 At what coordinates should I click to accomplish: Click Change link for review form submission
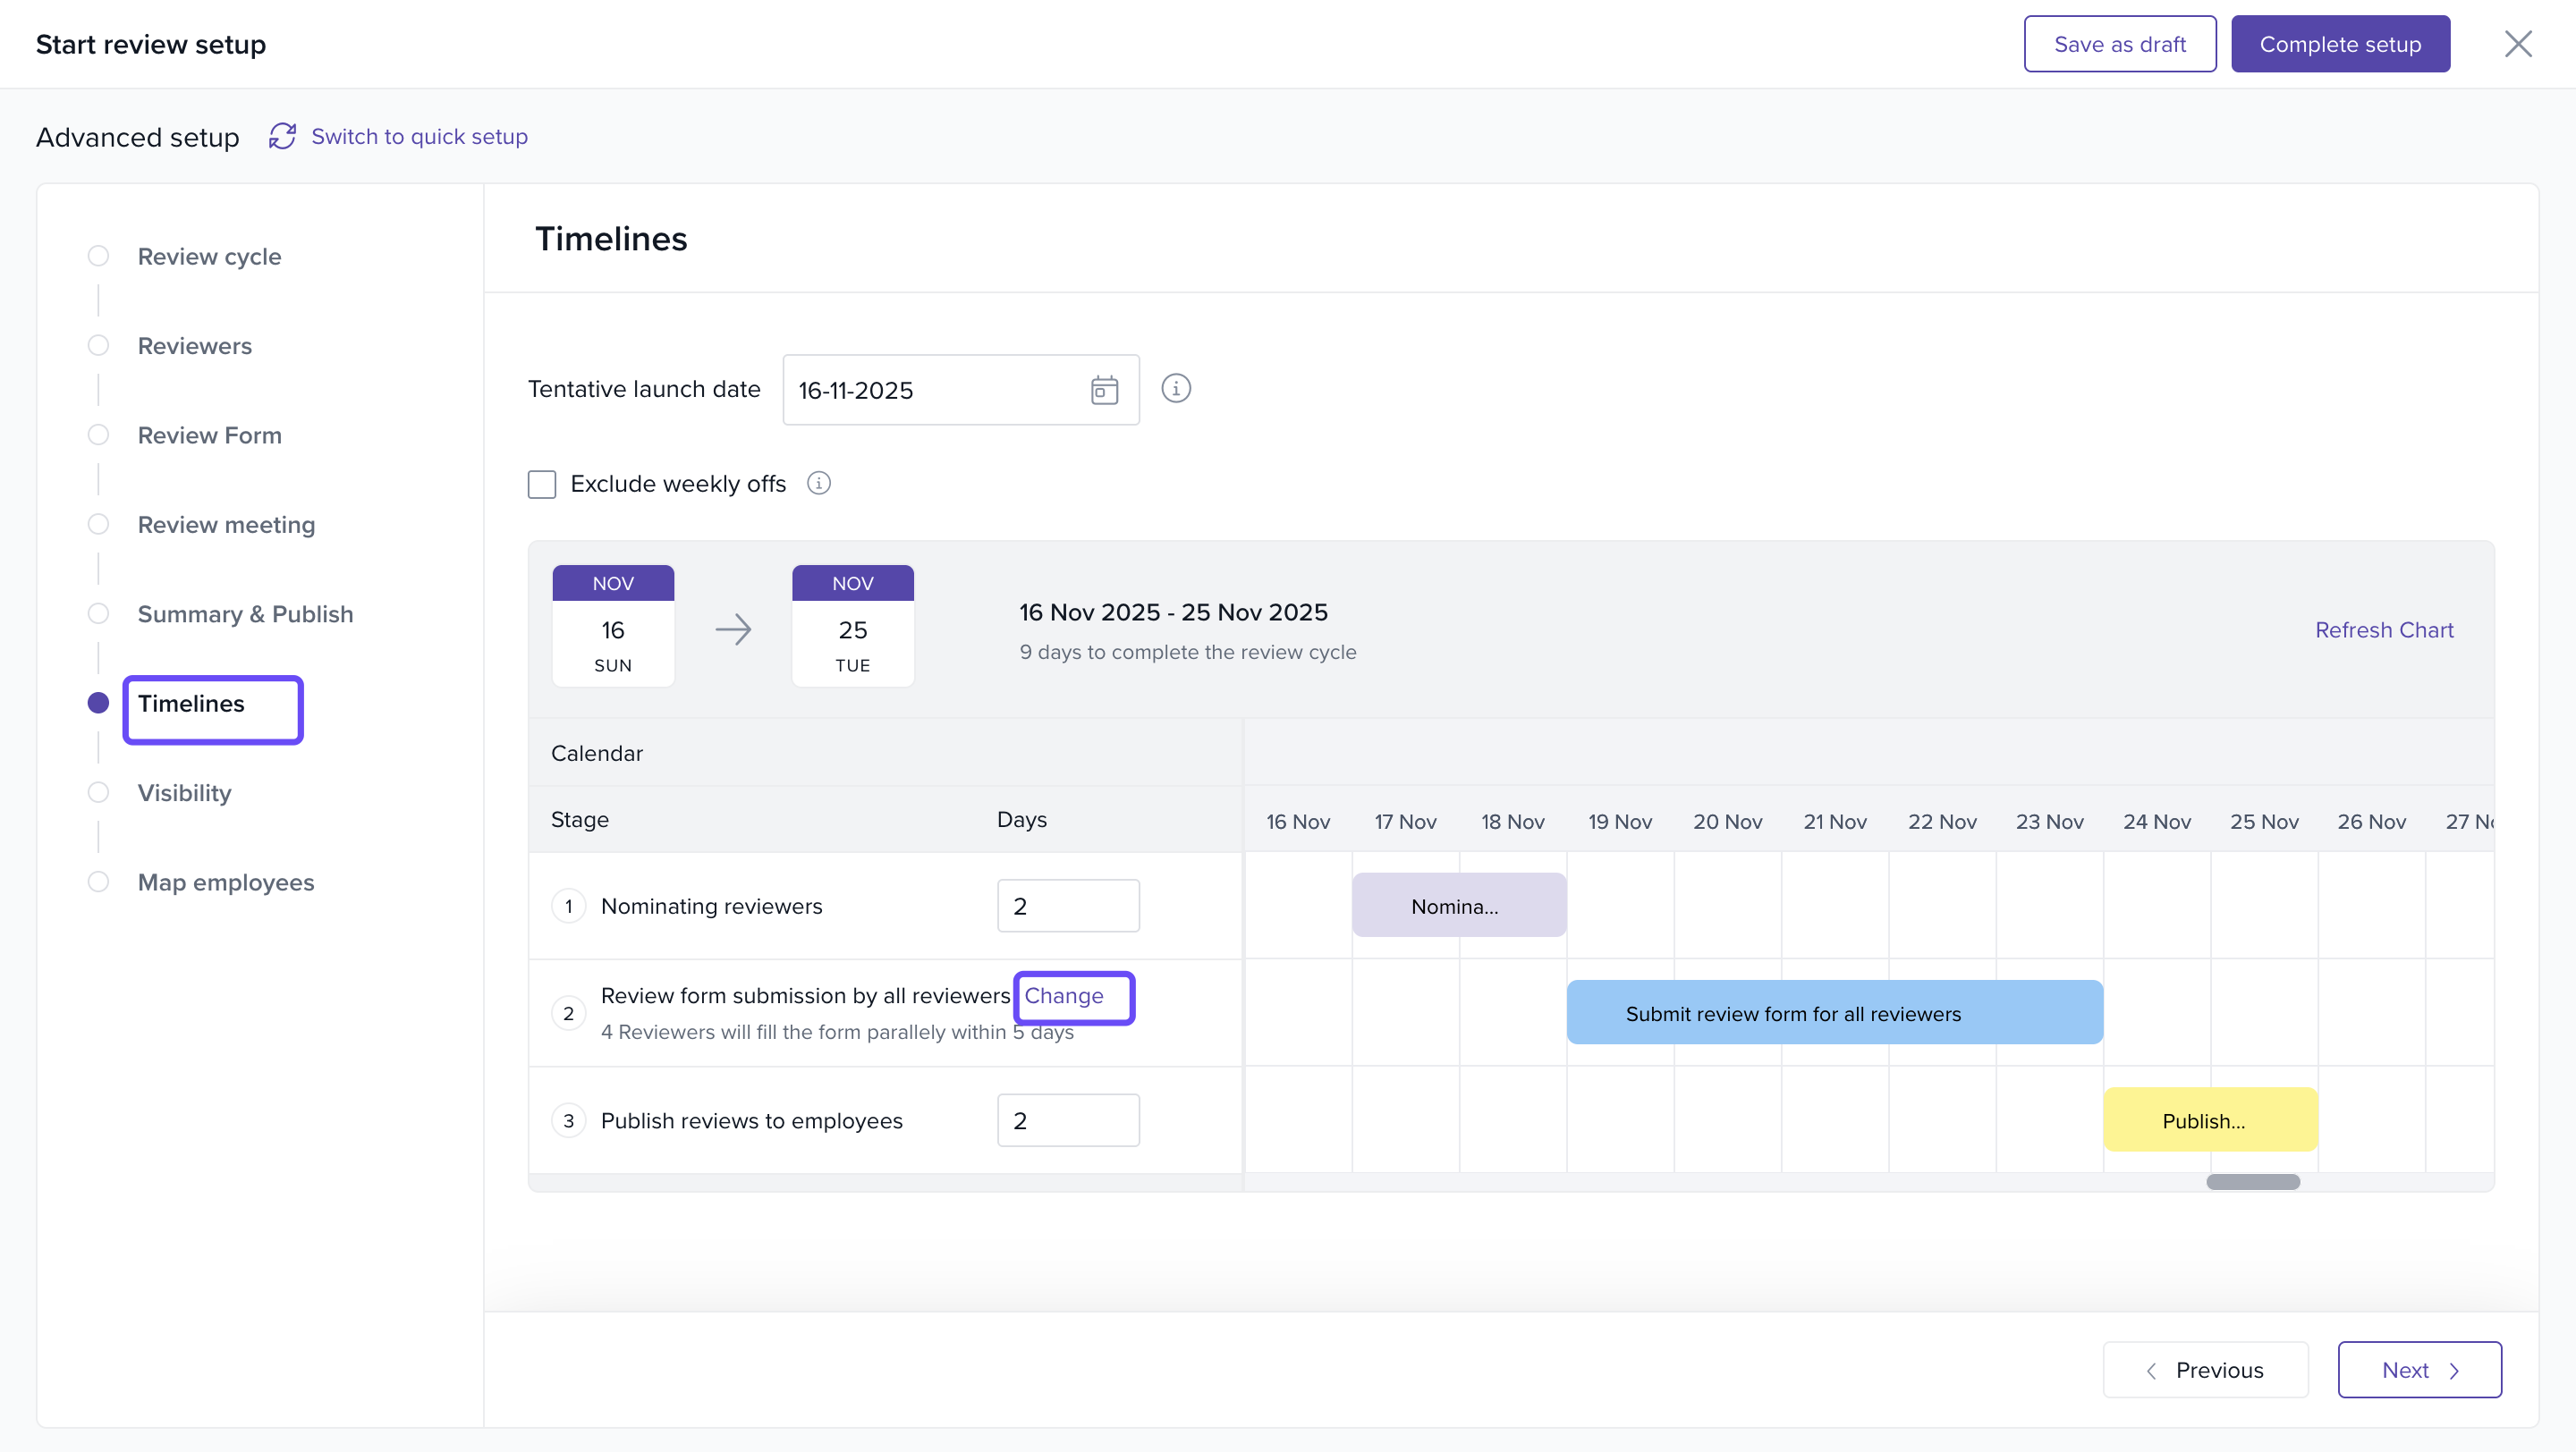coord(1064,996)
